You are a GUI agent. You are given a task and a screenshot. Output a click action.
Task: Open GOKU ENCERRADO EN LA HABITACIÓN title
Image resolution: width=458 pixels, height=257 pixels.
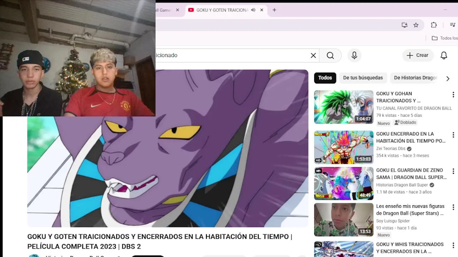tap(411, 137)
